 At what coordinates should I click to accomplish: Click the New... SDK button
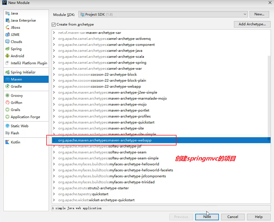pos(259,14)
